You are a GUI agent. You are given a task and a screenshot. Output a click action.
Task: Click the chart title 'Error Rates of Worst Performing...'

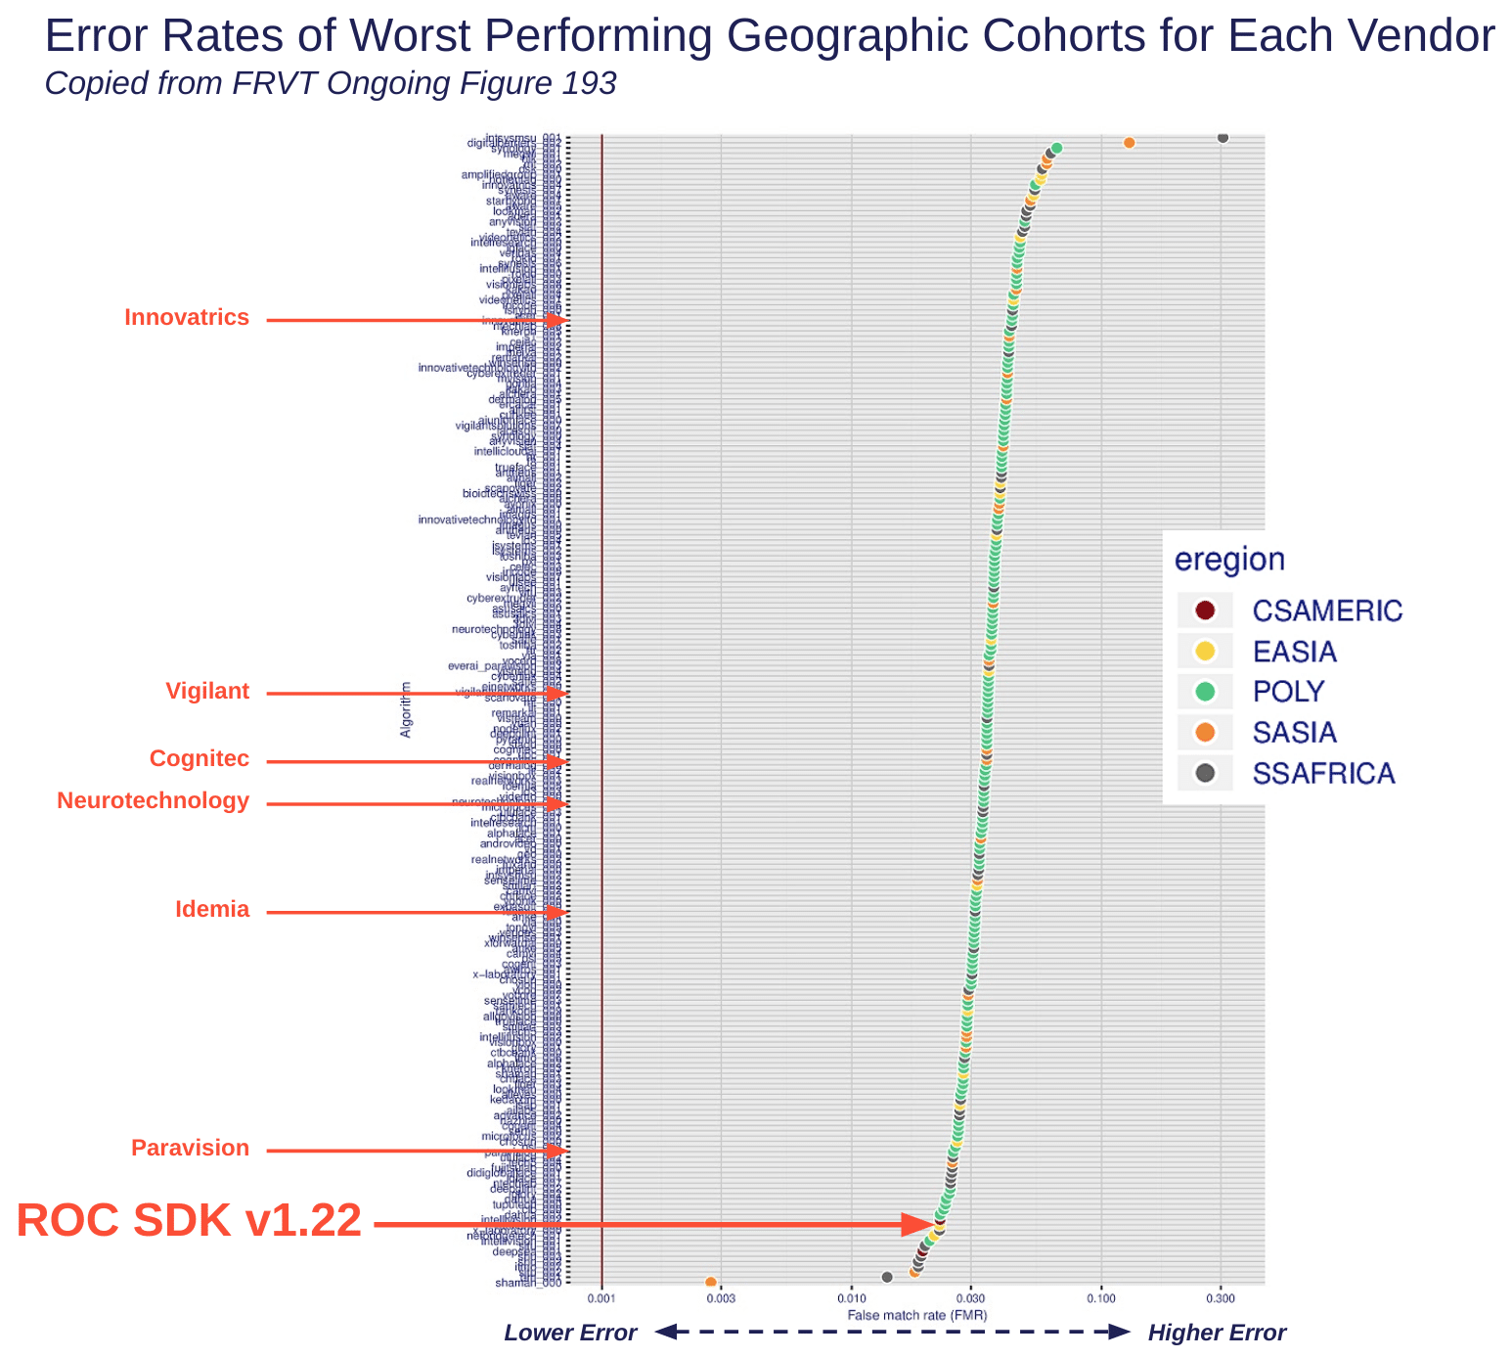pyautogui.click(x=770, y=37)
